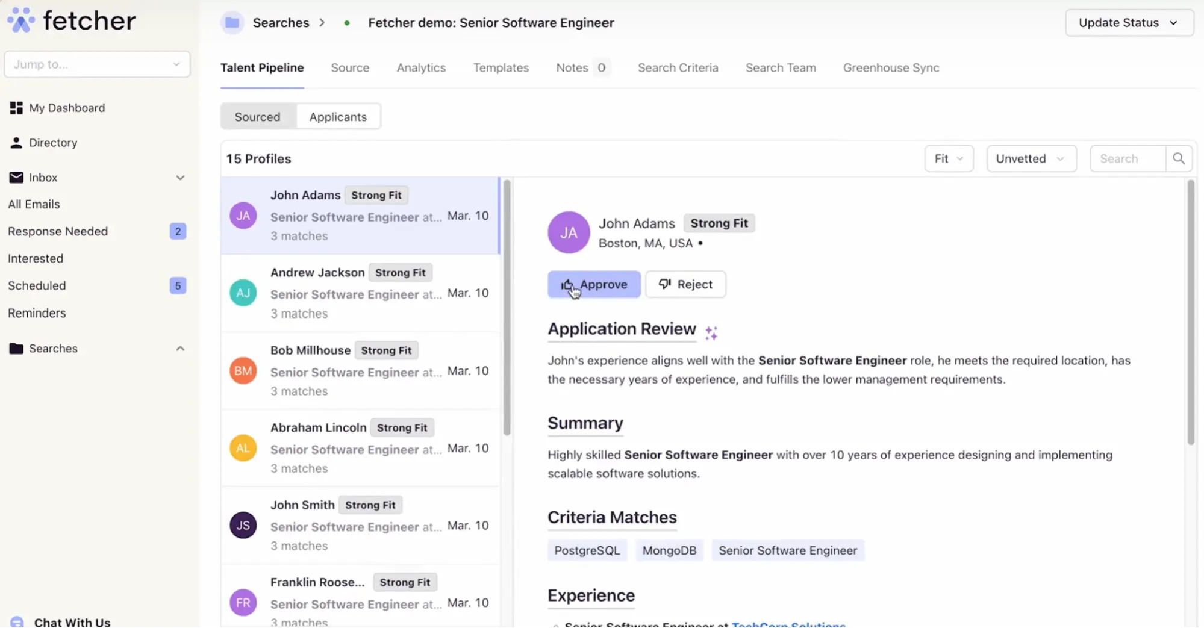Screen dimensions: 1204x628
Task: Open Scheduled emails
Action: (x=37, y=285)
